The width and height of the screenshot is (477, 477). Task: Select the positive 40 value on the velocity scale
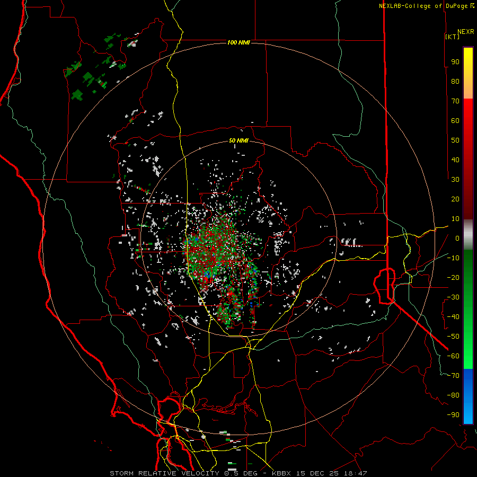click(455, 160)
